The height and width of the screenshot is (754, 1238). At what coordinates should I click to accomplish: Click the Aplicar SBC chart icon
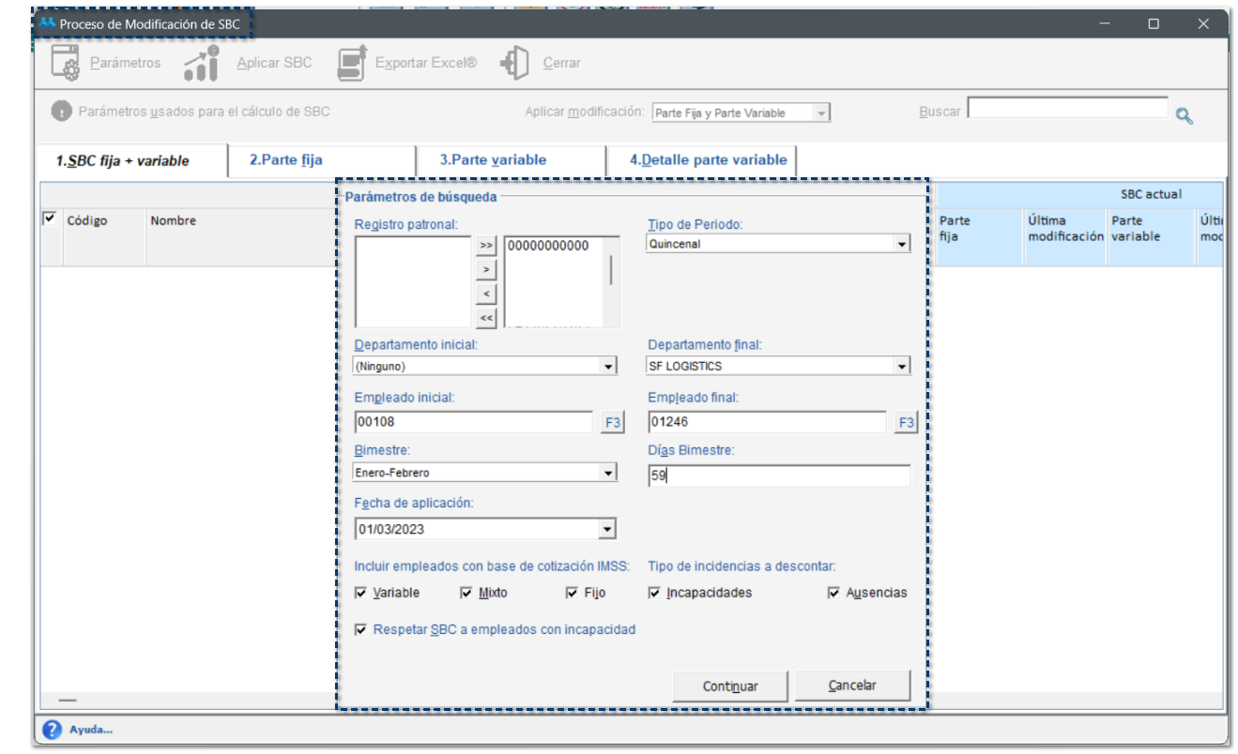tap(201, 63)
